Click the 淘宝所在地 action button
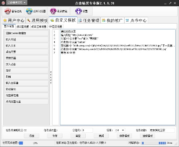 (x=26, y=95)
